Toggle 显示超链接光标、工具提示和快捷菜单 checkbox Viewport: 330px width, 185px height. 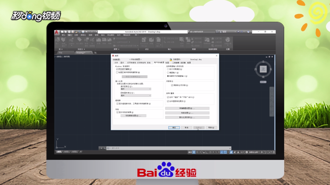point(117,104)
